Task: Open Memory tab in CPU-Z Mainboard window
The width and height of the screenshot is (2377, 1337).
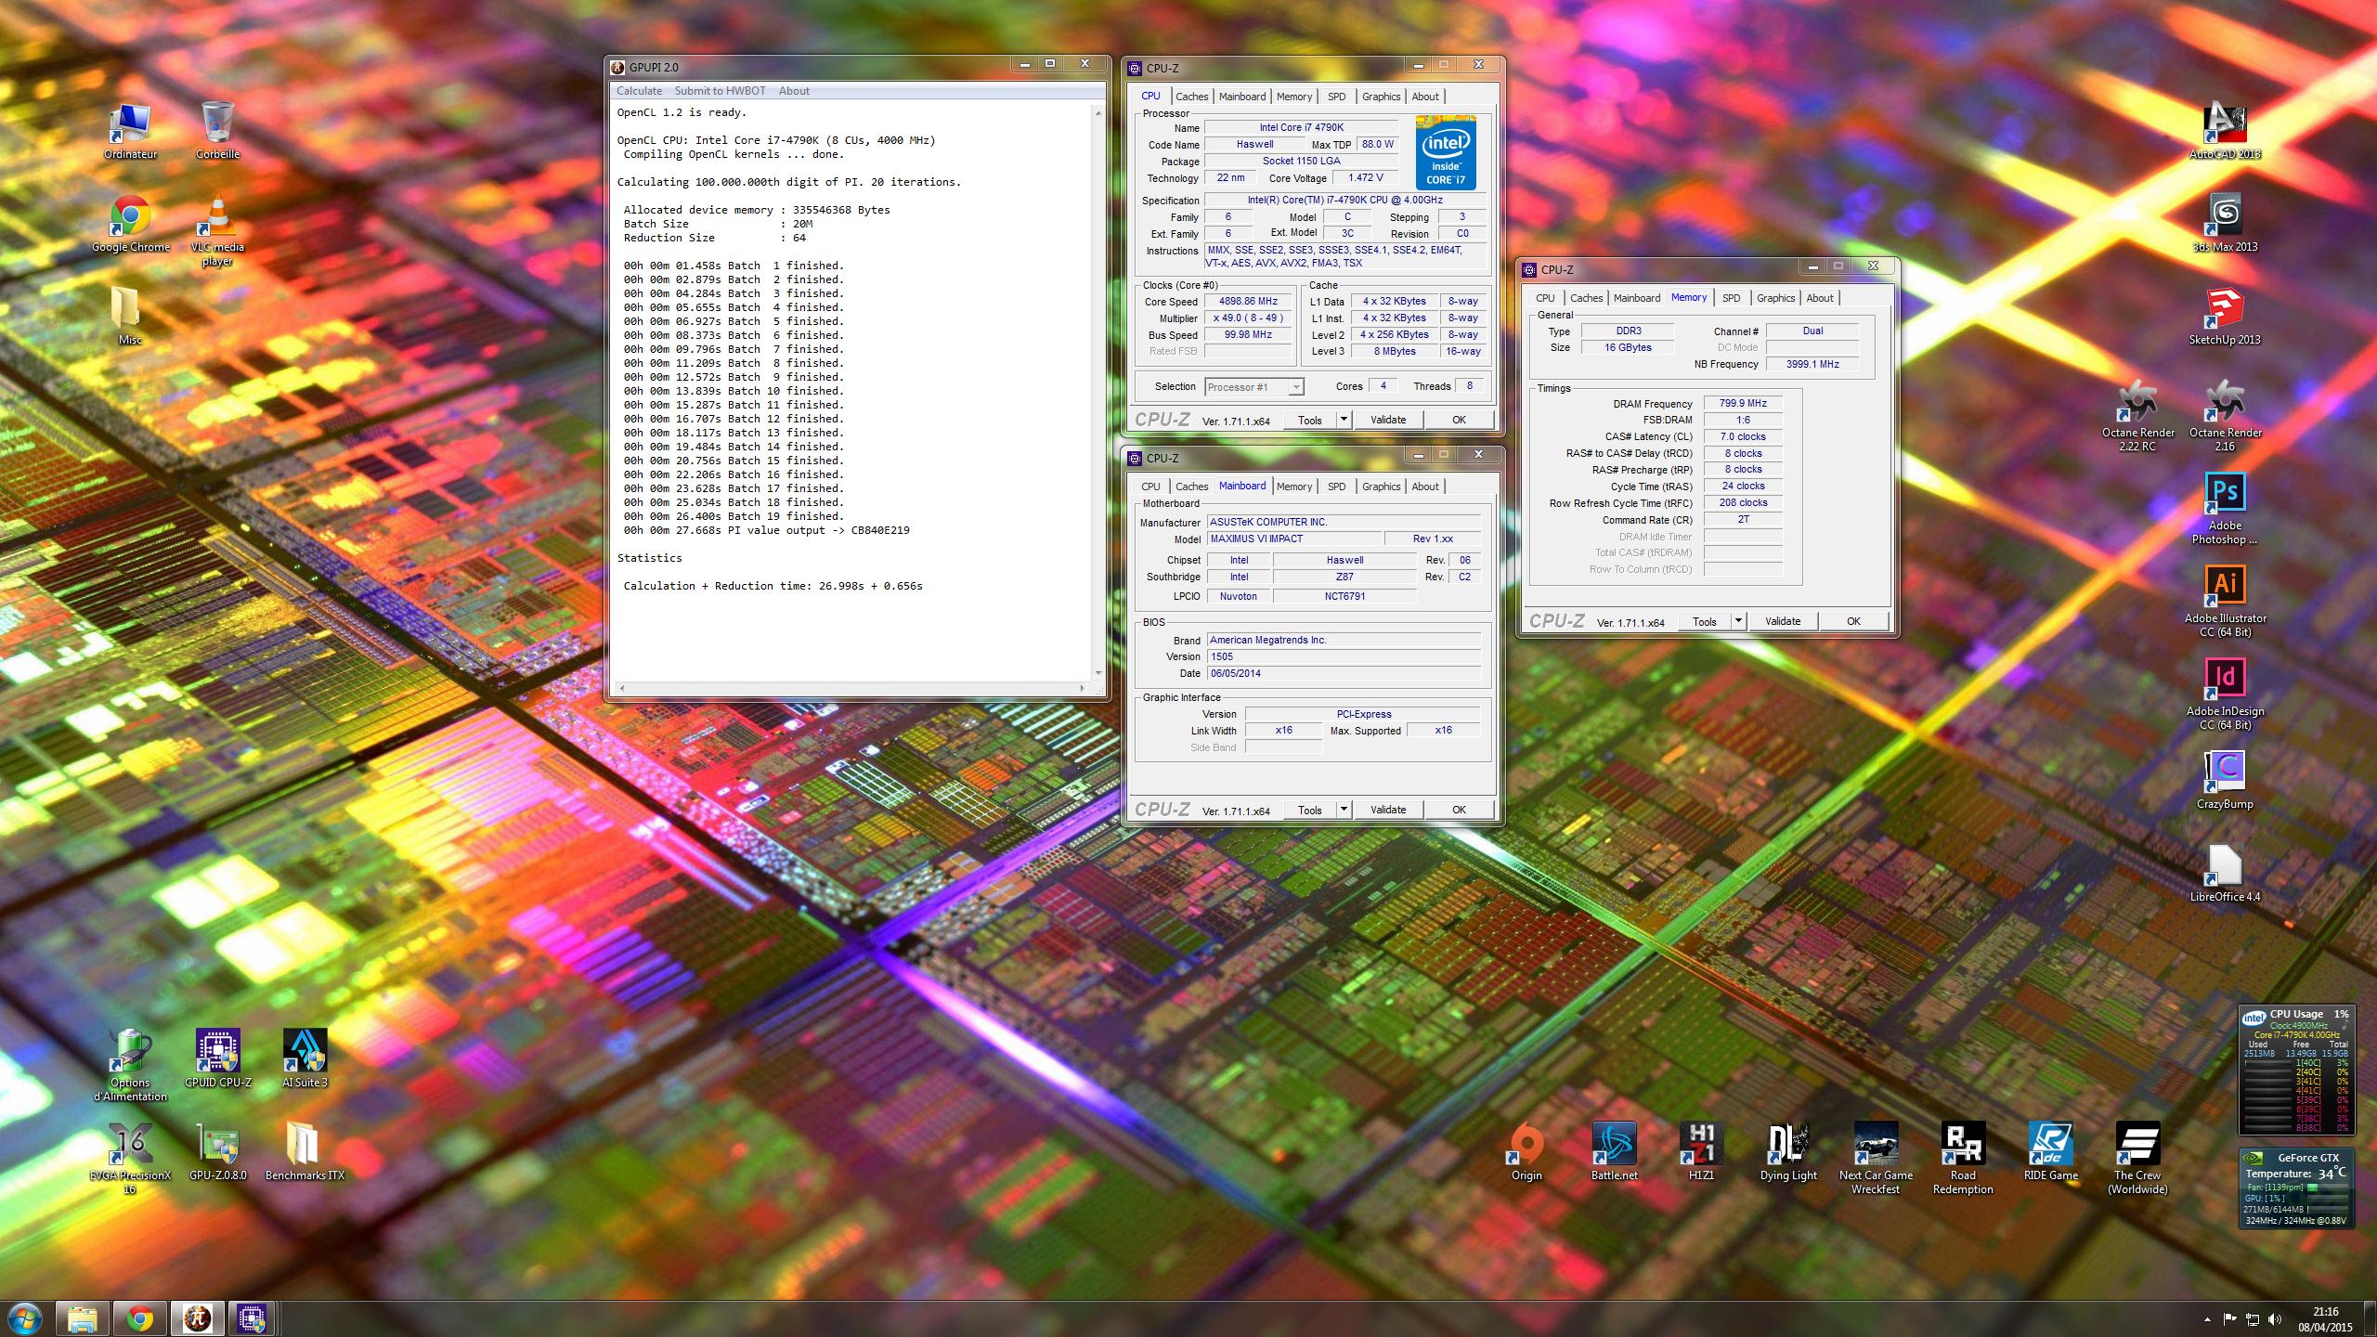Action: point(1294,487)
